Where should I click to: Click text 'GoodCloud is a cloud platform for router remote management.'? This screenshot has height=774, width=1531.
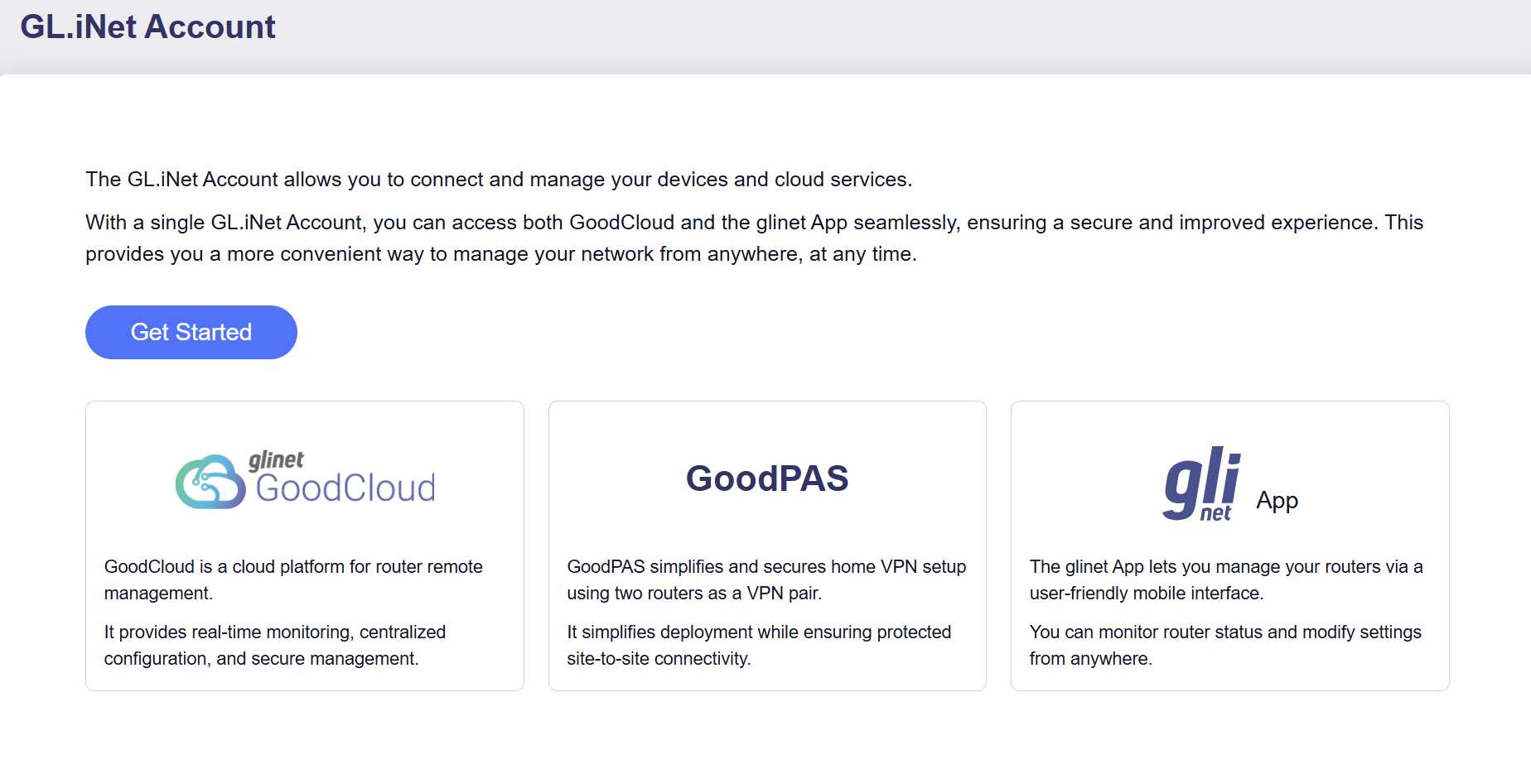[x=293, y=579]
